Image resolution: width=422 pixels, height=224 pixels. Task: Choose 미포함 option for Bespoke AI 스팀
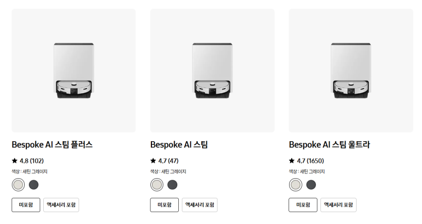[x=165, y=205]
